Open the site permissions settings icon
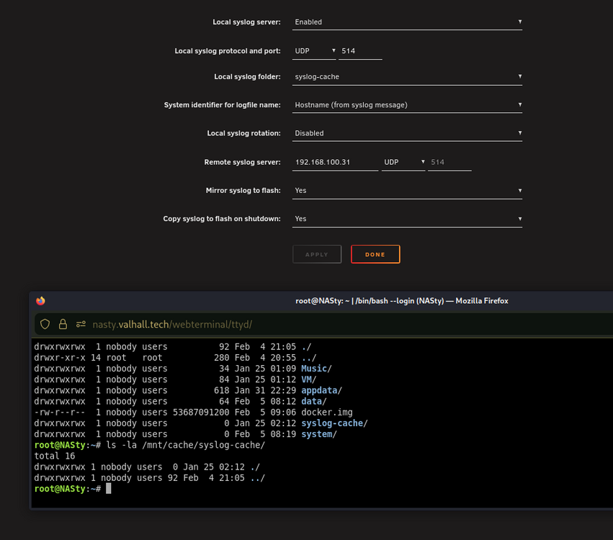The image size is (613, 540). pos(81,324)
